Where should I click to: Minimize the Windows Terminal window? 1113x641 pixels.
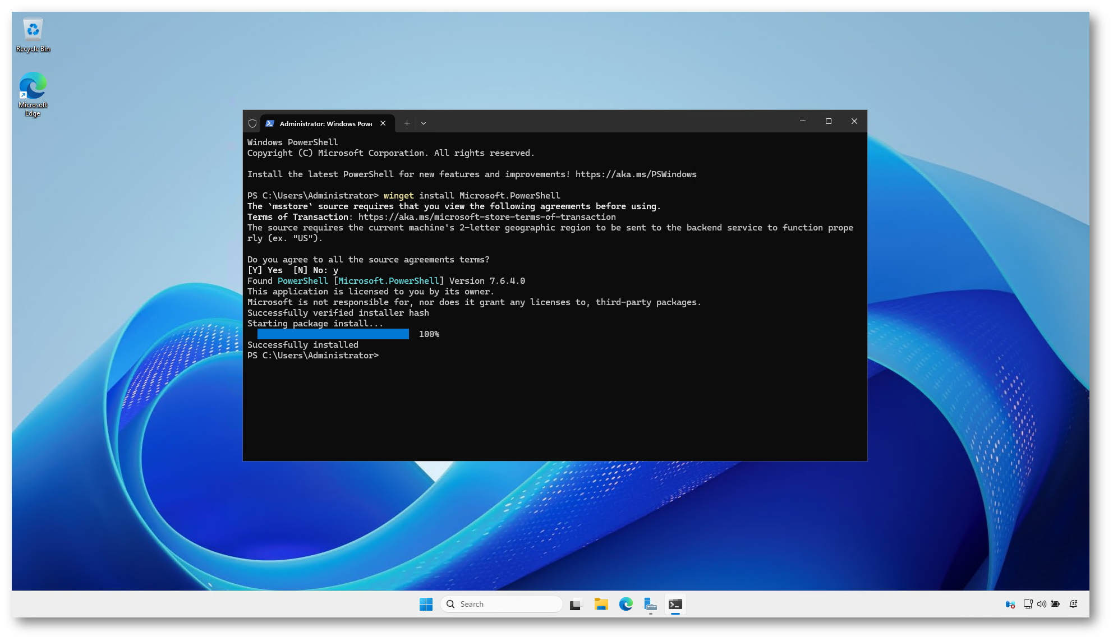(x=803, y=121)
